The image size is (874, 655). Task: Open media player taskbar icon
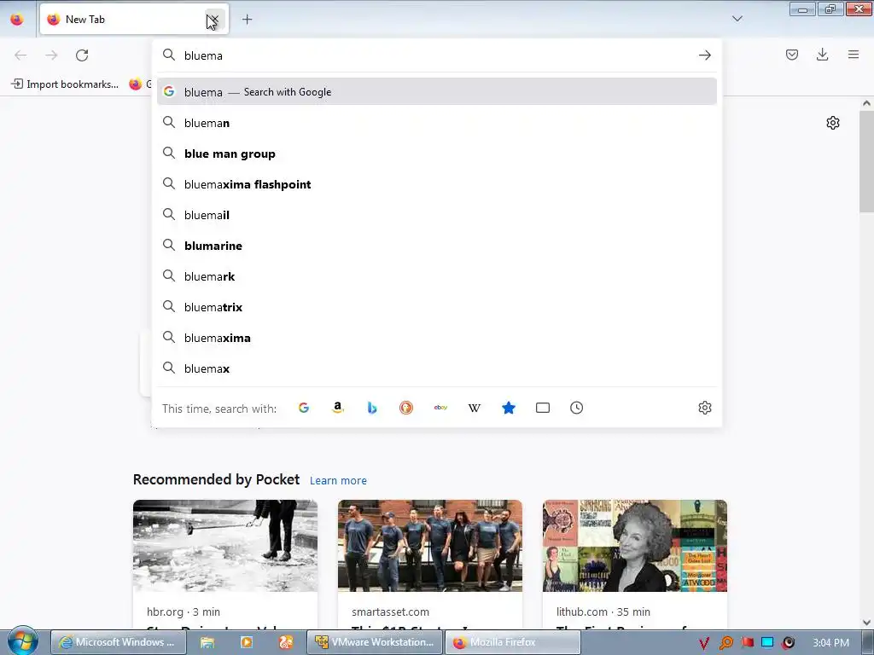(247, 642)
